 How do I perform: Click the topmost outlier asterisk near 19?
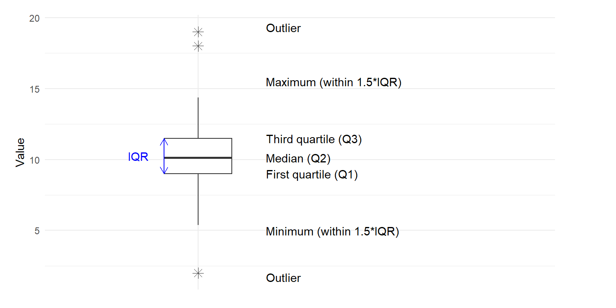[198, 32]
